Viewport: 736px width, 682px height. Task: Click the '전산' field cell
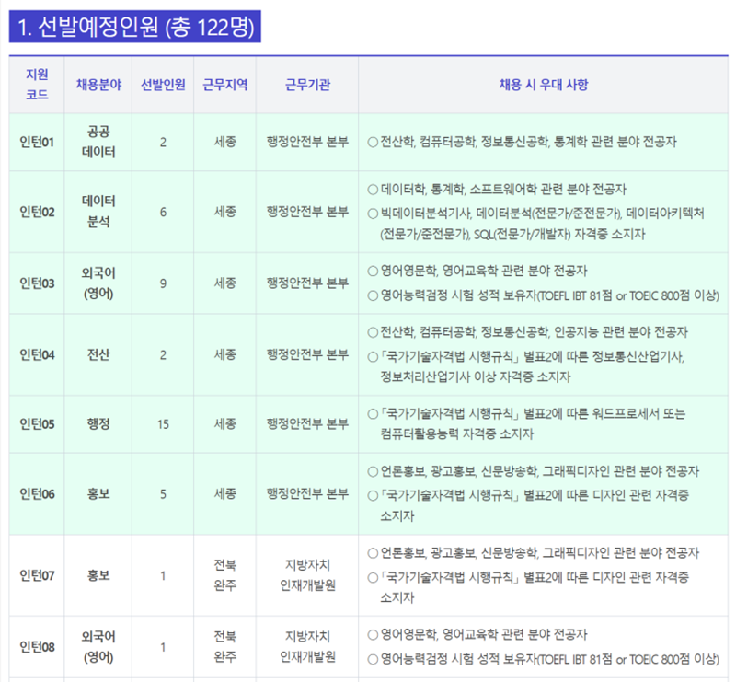click(x=98, y=354)
